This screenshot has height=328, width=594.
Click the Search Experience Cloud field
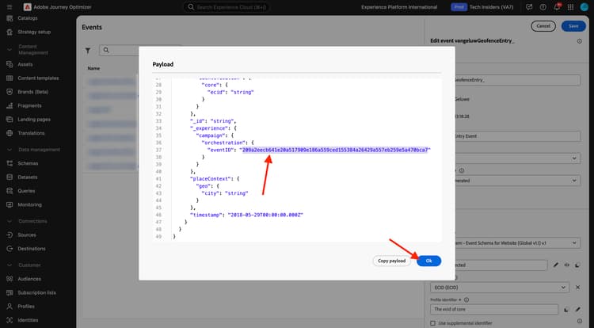(227, 7)
